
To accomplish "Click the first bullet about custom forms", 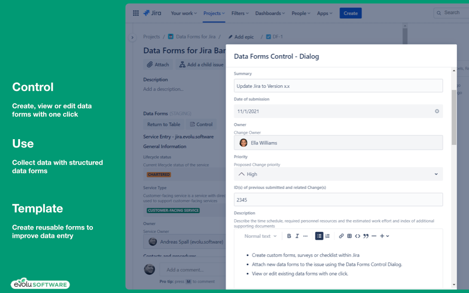I will click(305, 255).
